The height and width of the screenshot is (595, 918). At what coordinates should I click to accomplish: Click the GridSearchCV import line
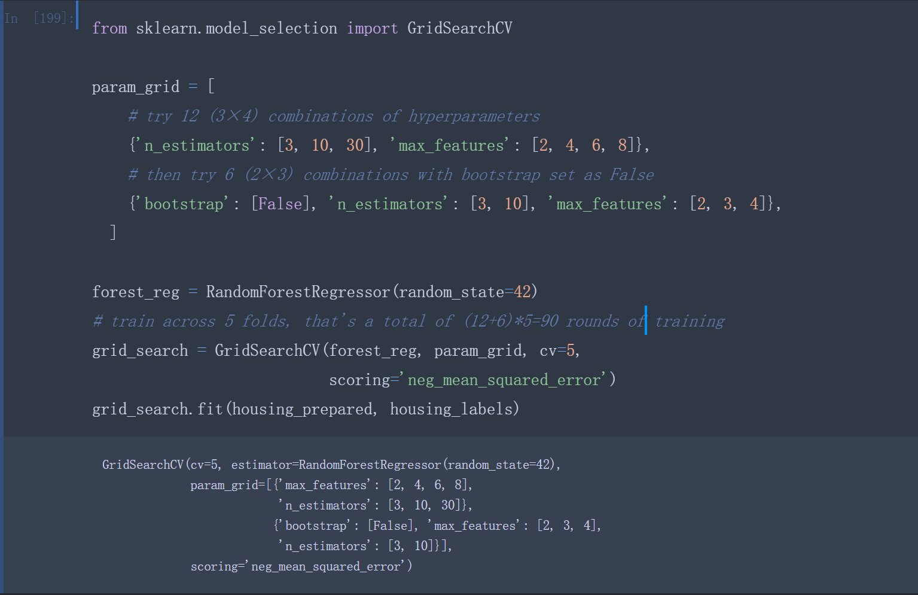click(302, 28)
